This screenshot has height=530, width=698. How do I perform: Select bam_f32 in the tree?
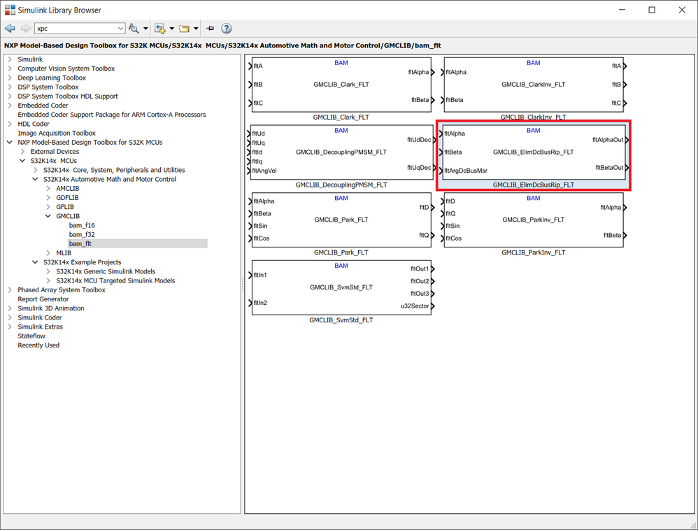(82, 234)
